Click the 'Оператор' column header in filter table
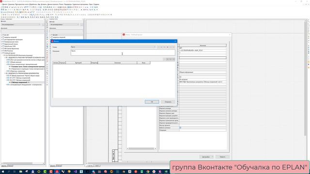Viewport: 310px width, 174px height. point(94,63)
